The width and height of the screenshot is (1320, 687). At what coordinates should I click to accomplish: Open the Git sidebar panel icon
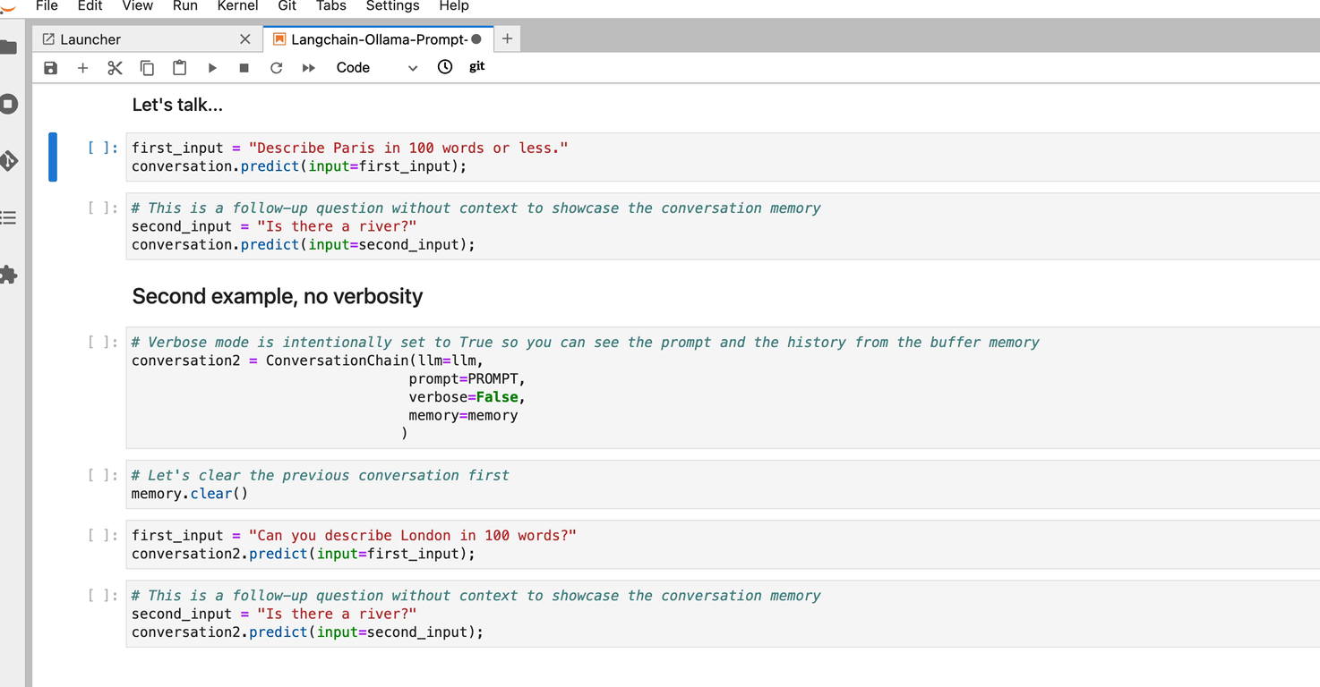9,161
